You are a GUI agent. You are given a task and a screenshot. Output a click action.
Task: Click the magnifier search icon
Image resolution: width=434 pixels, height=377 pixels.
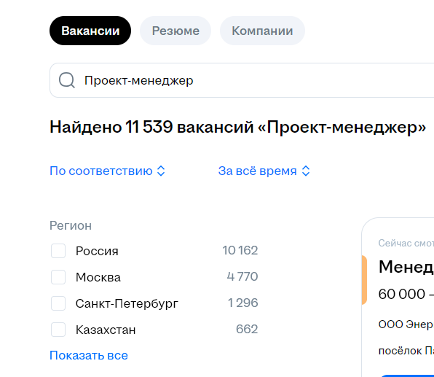pos(67,80)
